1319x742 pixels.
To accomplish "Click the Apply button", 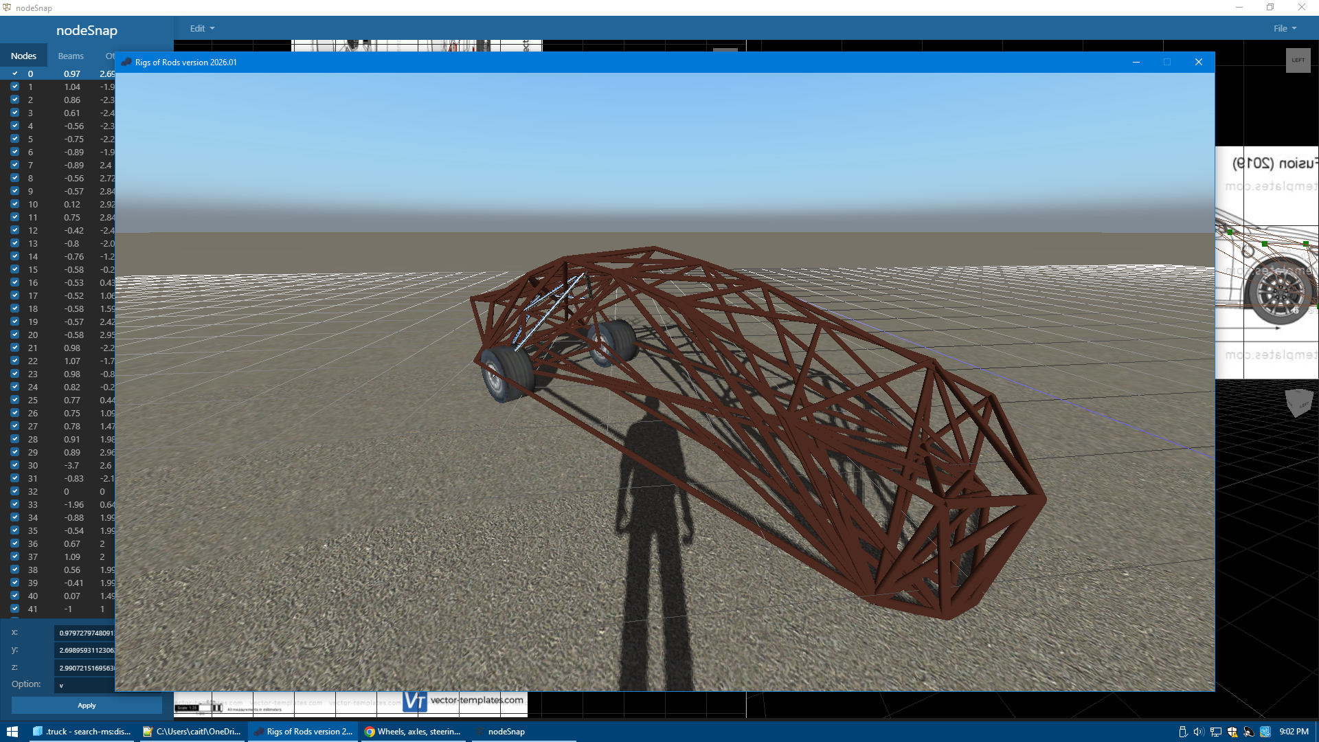I will (x=87, y=706).
